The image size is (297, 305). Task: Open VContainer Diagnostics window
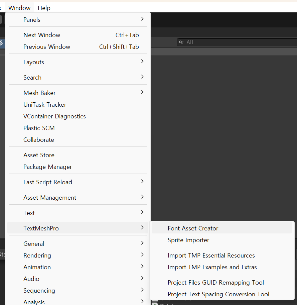click(x=78, y=116)
